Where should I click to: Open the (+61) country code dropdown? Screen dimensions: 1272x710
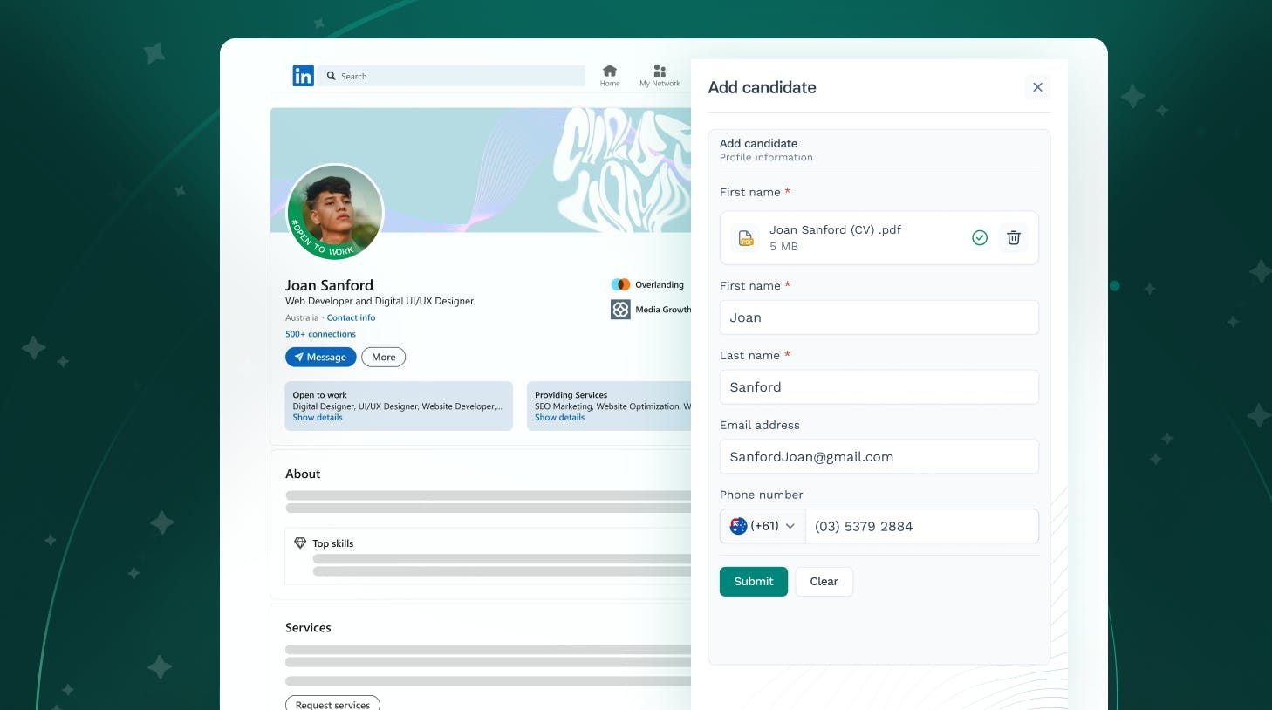click(x=763, y=525)
